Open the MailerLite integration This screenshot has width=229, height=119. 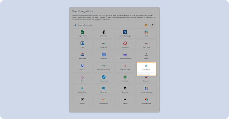coord(104,45)
